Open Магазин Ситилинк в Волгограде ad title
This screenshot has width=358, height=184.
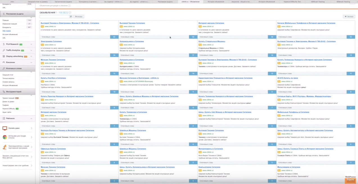tap(139, 78)
